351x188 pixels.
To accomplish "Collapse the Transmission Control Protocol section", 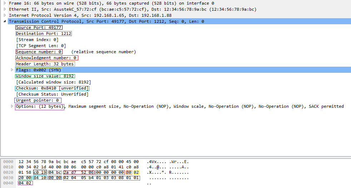I will tap(5, 21).
